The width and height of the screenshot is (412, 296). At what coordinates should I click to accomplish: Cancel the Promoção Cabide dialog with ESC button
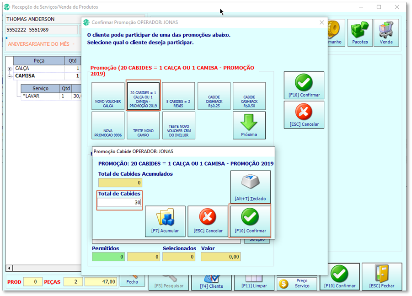(208, 221)
